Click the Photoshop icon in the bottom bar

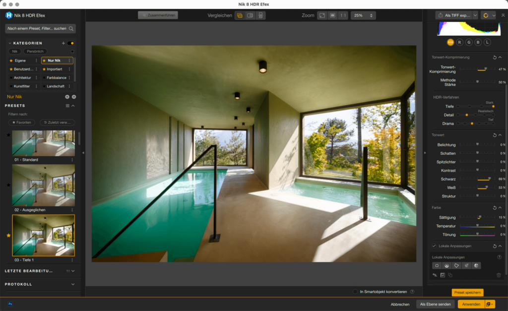(10, 304)
